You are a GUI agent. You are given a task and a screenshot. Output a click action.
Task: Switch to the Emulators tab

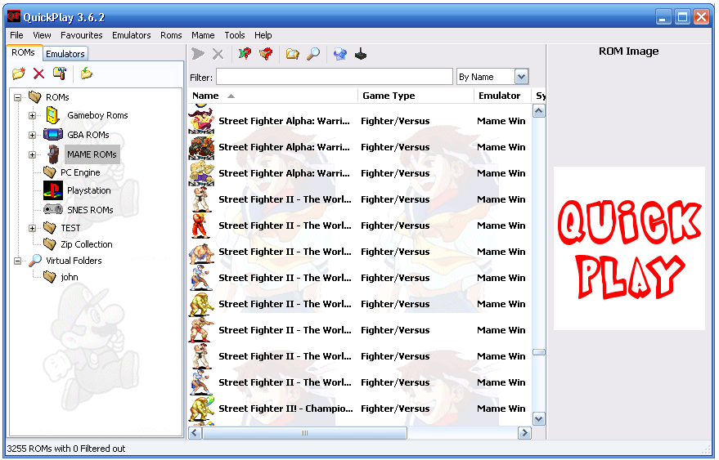[x=65, y=54]
